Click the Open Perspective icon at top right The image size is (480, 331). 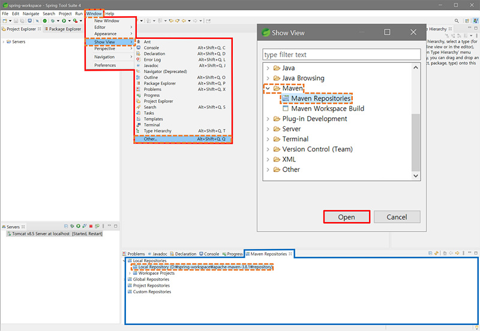coord(467,21)
